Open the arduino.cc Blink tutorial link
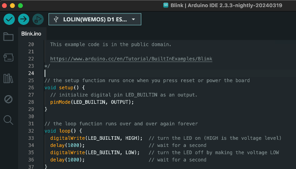Image resolution: width=296 pixels, height=169 pixels. 131,59
